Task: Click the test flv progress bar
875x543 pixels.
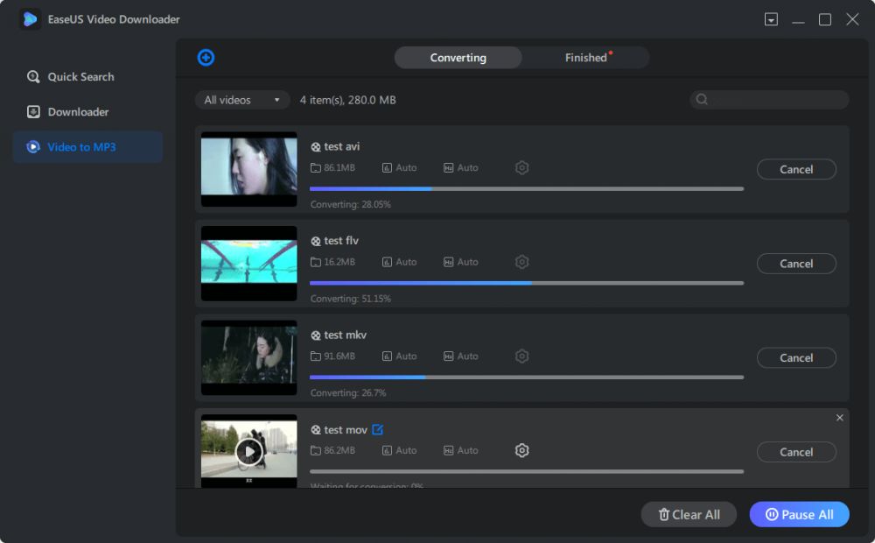Action: coord(526,283)
